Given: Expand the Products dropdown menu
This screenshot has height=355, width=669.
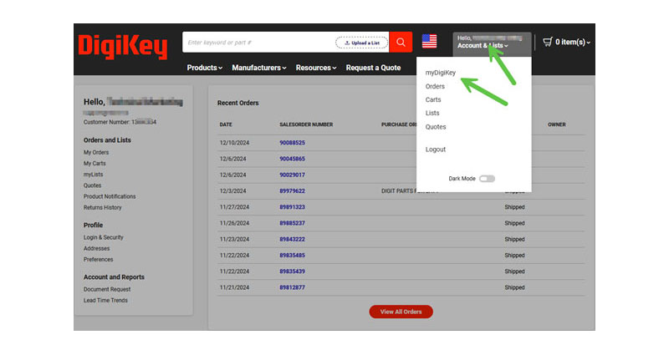Looking at the screenshot, I should coord(204,68).
